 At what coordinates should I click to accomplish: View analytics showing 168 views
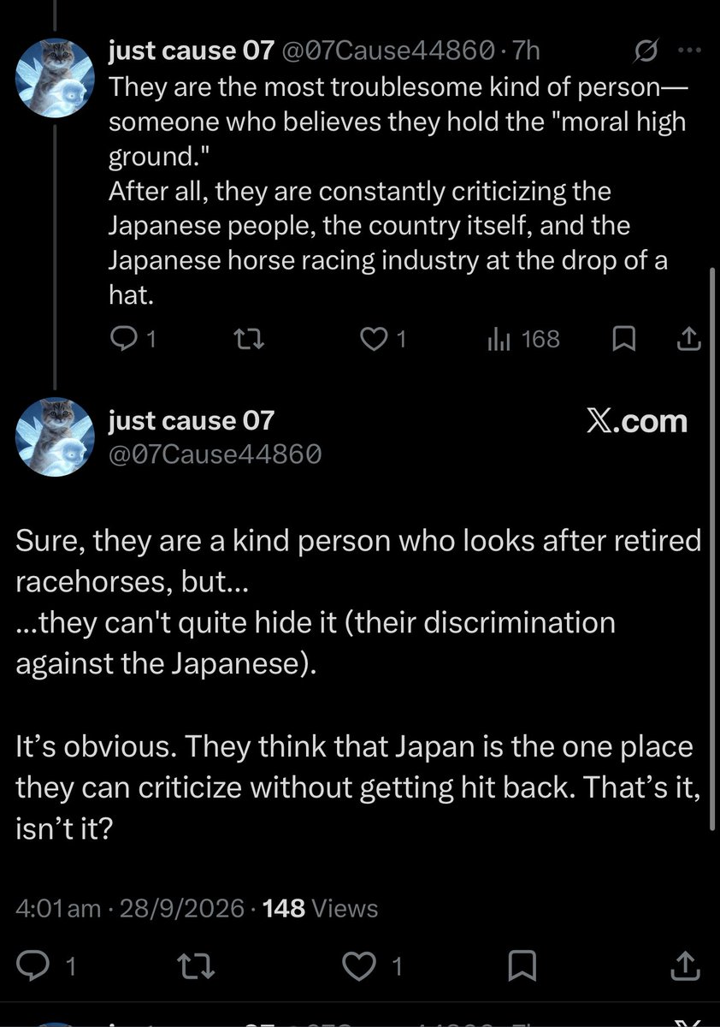pyautogui.click(x=523, y=340)
